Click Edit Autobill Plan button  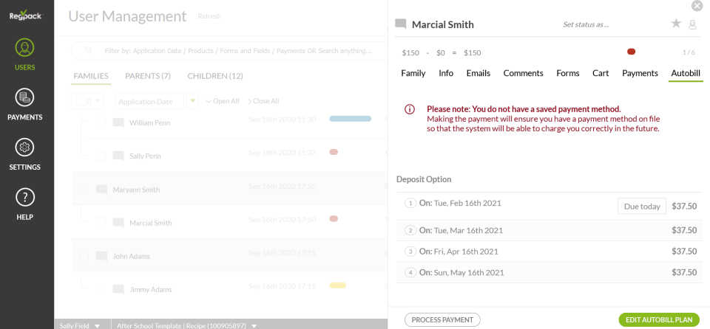658,319
